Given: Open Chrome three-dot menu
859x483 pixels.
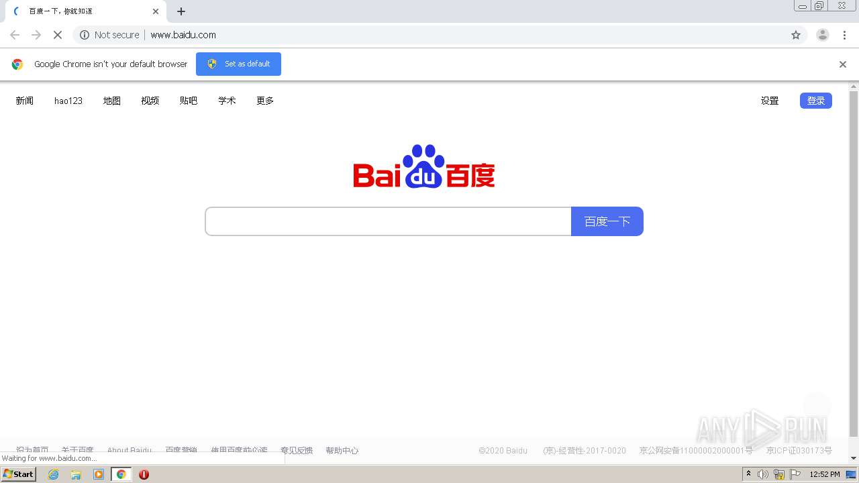Looking at the screenshot, I should [845, 35].
